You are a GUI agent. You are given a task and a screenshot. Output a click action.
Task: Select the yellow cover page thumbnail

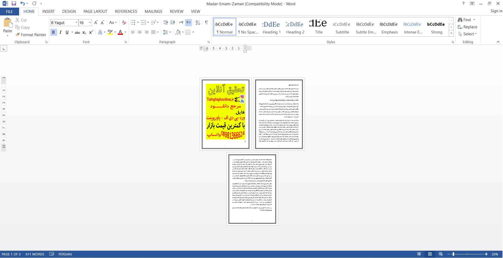click(x=226, y=114)
